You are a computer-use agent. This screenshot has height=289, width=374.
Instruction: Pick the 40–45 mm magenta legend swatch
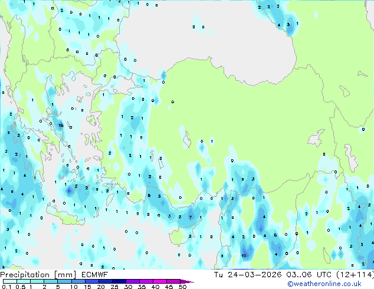(x=160, y=281)
